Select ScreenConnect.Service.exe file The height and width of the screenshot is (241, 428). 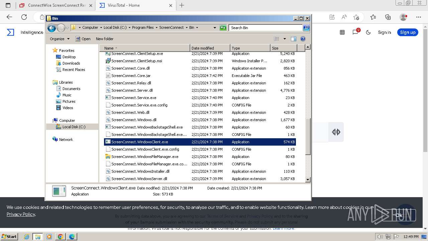tap(134, 98)
